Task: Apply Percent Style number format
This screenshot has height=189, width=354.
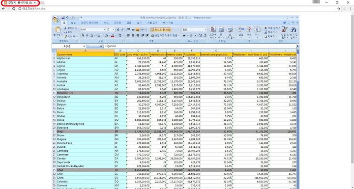Action: click(191, 36)
